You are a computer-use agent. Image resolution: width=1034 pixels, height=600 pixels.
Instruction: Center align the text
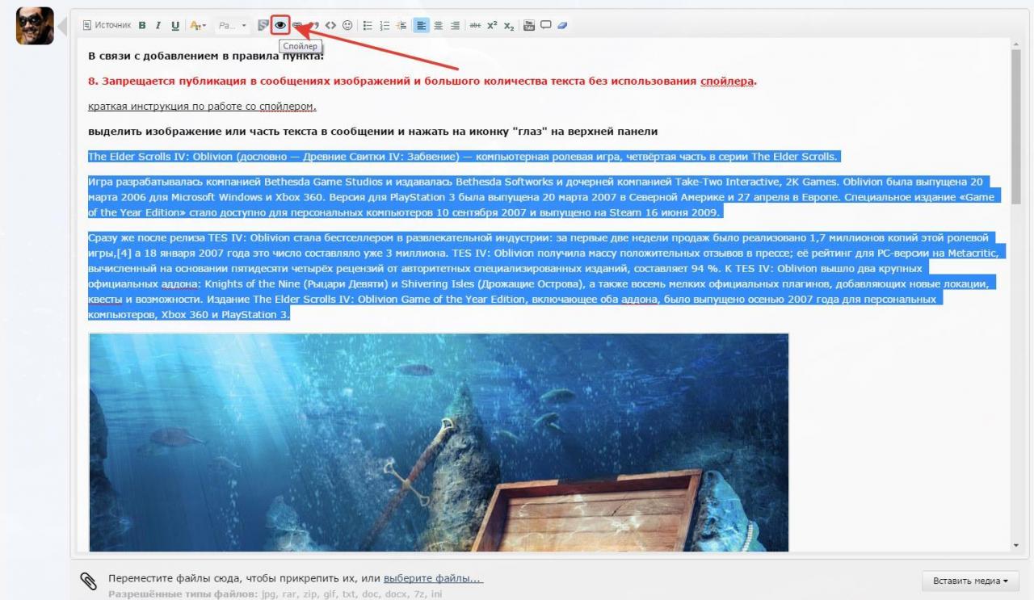(439, 25)
